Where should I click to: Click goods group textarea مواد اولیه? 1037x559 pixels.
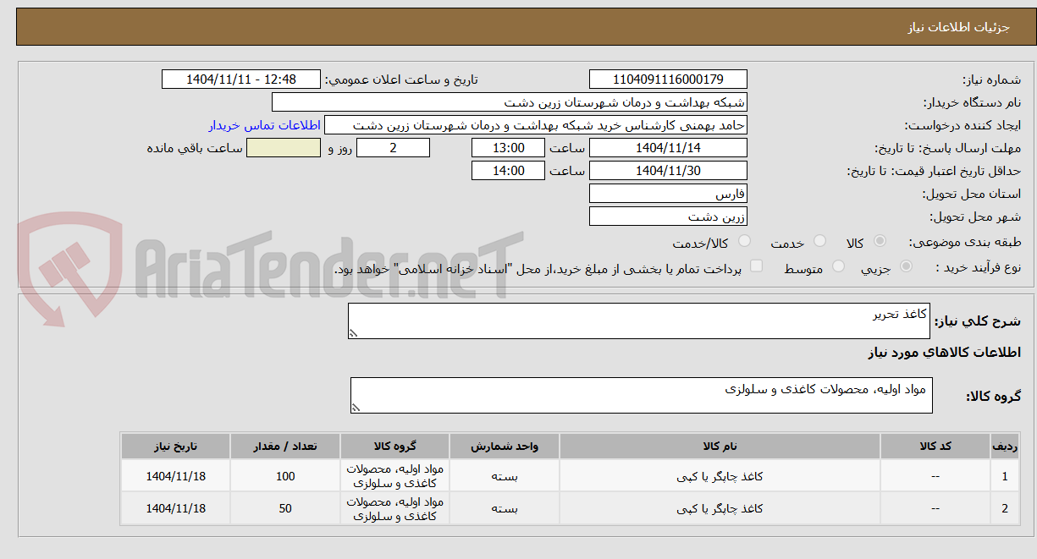[642, 395]
